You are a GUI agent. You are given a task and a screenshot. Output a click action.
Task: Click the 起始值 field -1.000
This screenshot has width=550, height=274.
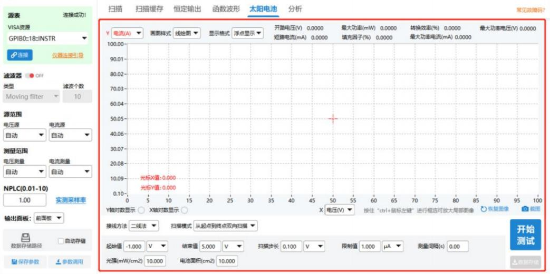tap(134, 246)
